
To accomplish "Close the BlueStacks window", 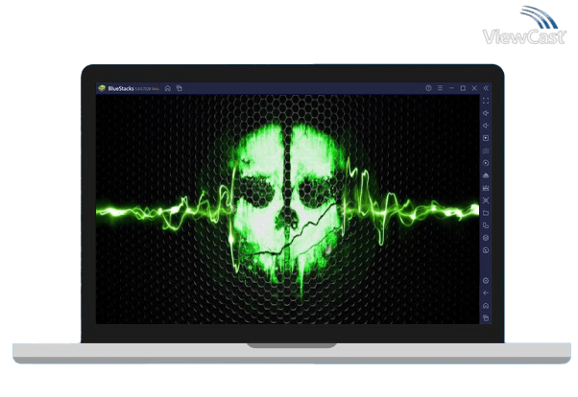I will tap(474, 88).
